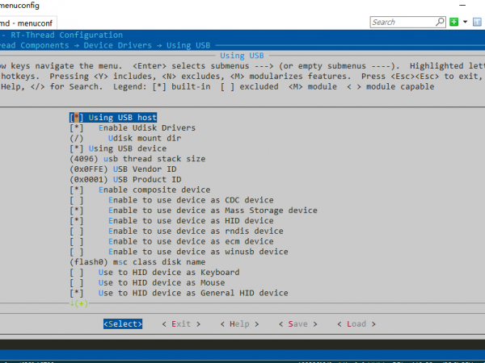The height and width of the screenshot is (363, 485).
Task: Click the green new console plus icon
Action: tap(454, 22)
